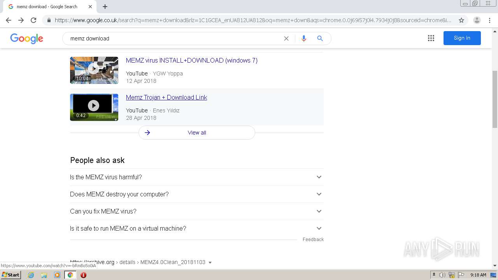
Task: Click the page vertical scrollbar thumb
Action: (x=495, y=99)
